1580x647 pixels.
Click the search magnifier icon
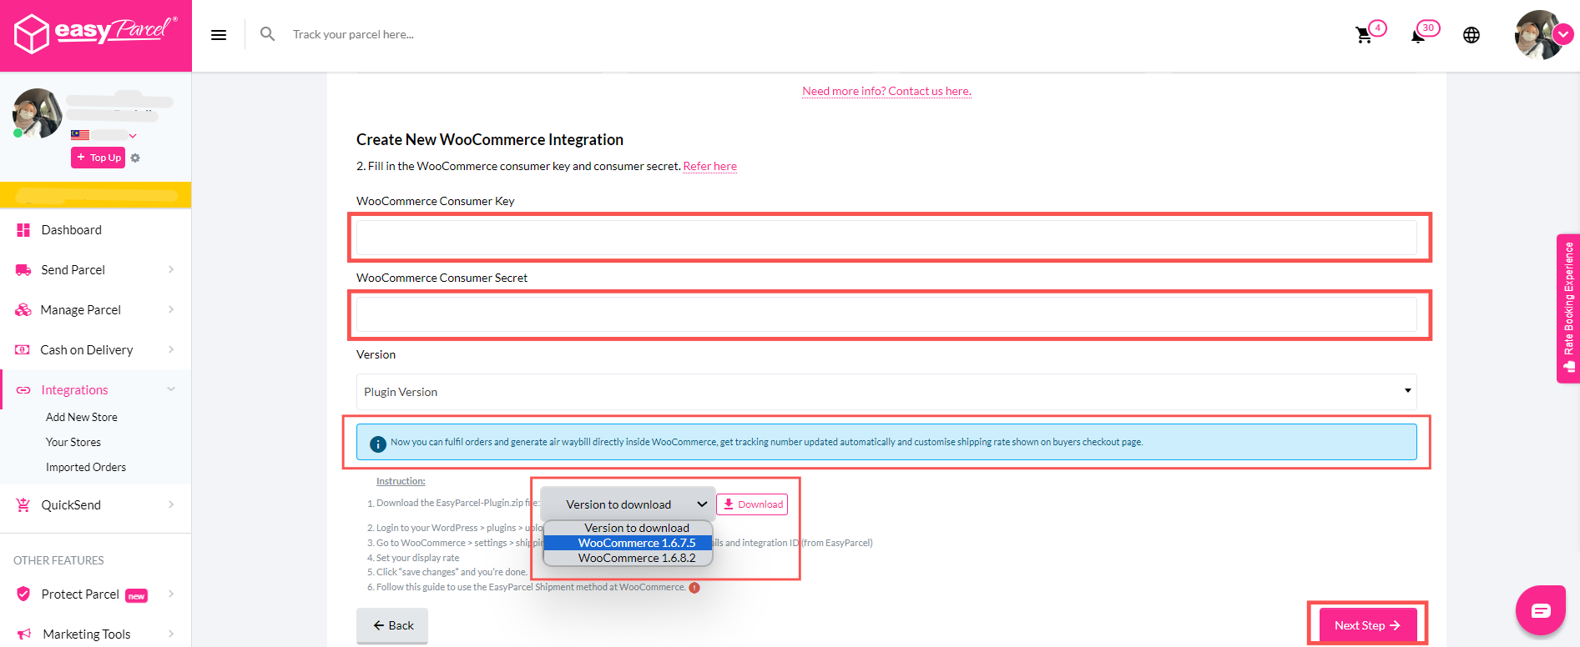pyautogui.click(x=267, y=34)
